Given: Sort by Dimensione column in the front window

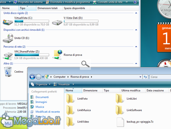Looking at the screenshot, I should click(92, 91).
